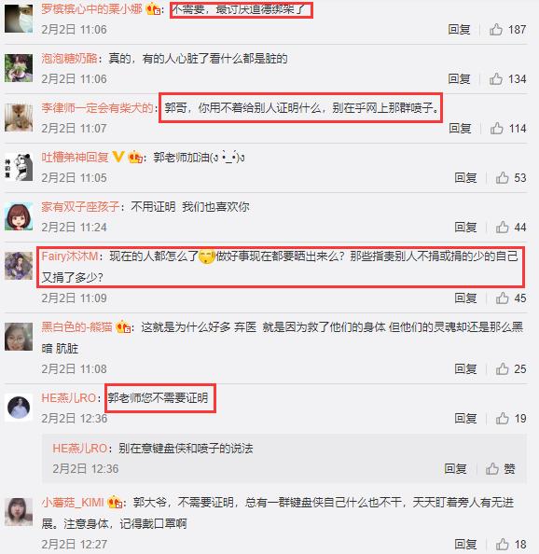Open 吐槽弟神回复 username link

click(75, 158)
